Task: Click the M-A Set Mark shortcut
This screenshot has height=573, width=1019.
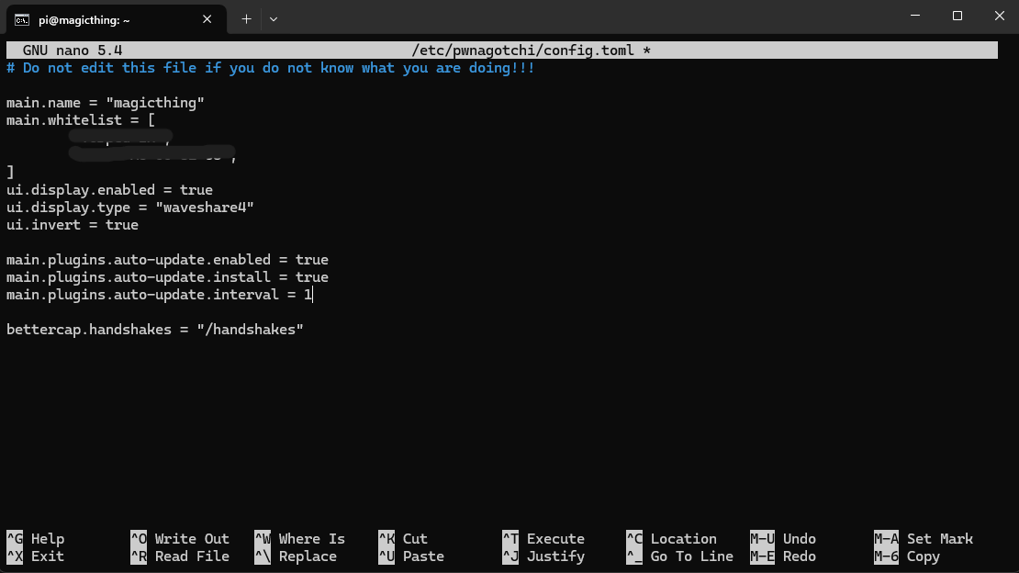Action: click(x=924, y=539)
